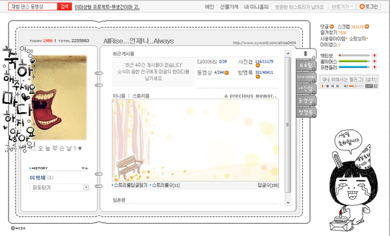
Task: Skip to next track in music player
Action: coord(337,86)
